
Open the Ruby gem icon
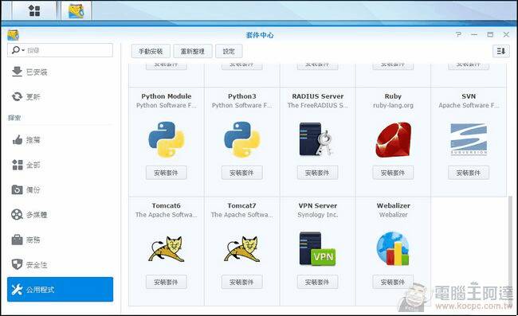[x=393, y=139]
